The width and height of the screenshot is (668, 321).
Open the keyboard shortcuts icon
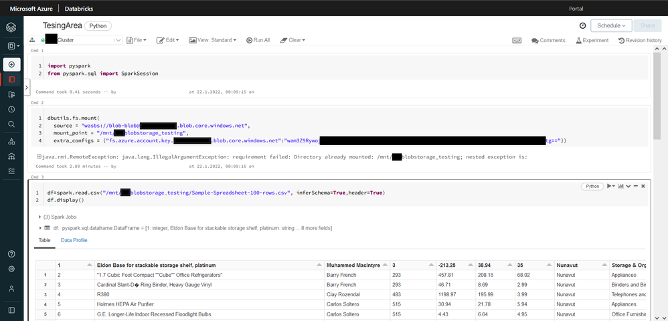(517, 40)
